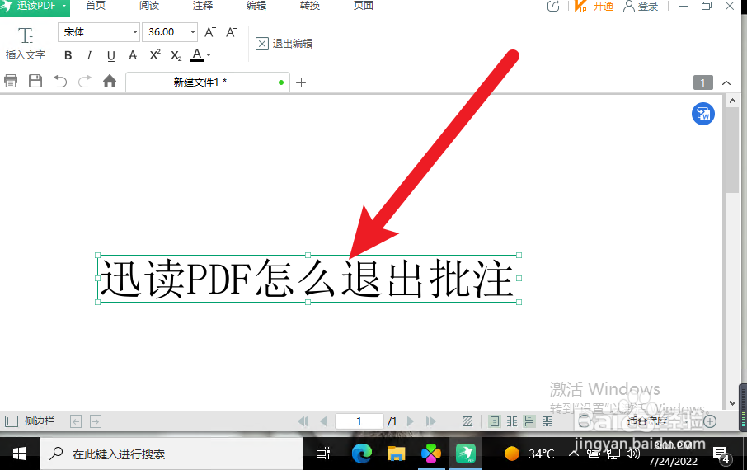Click the save icon

coord(35,81)
